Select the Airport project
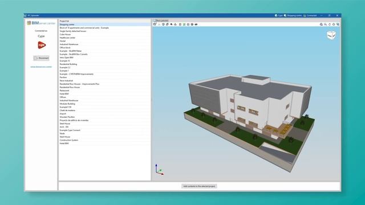This screenshot has height=205, width=365. tap(105, 114)
